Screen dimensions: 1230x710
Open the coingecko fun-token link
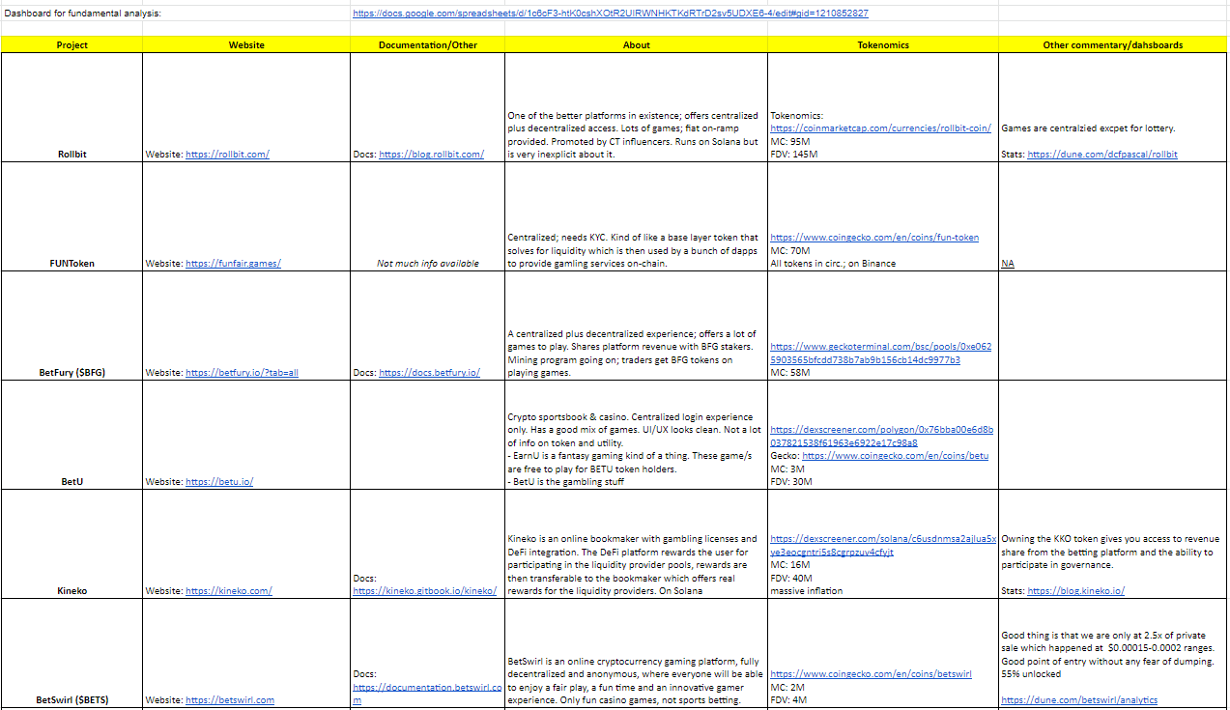click(x=874, y=238)
